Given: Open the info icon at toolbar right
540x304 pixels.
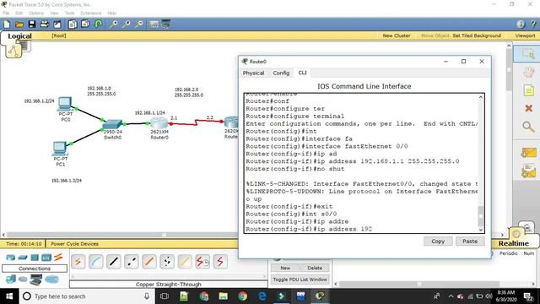Looking at the screenshot, I should [x=521, y=24].
